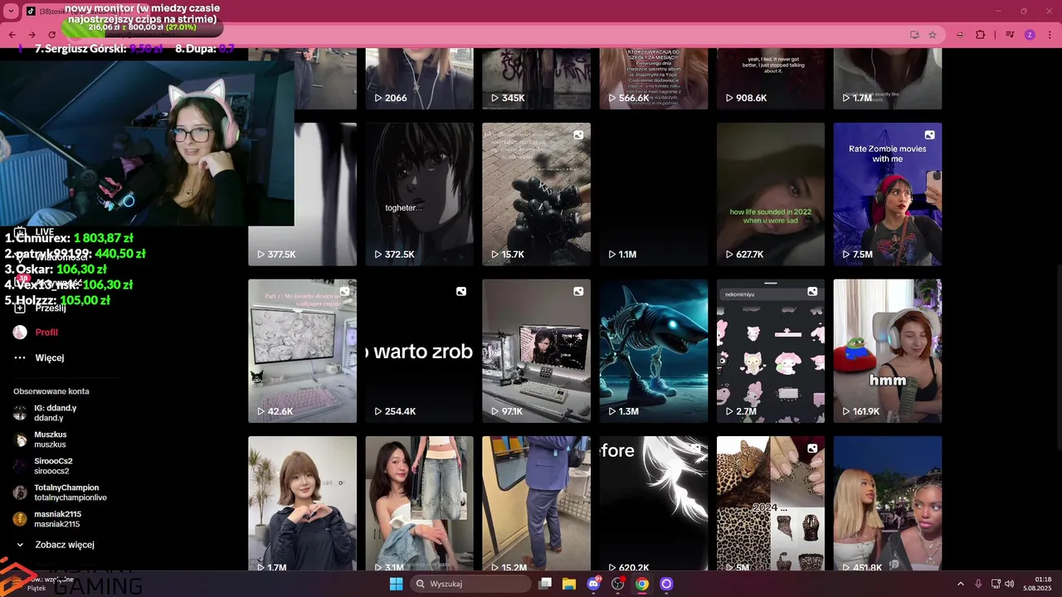Open 'Rate Zombie movies with me' video
The height and width of the screenshot is (597, 1062).
click(888, 194)
